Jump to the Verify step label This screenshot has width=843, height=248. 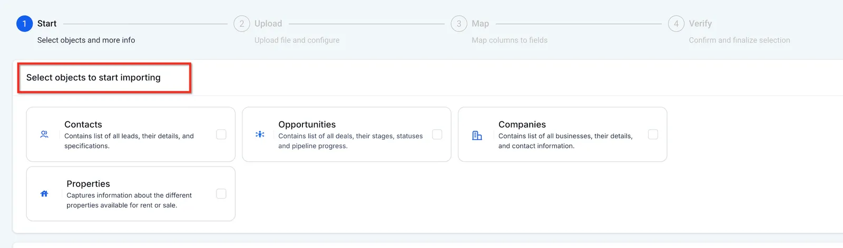[x=700, y=24]
